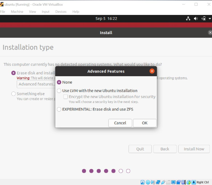Image resolution: width=212 pixels, height=185 pixels.
Task: Click the display settings monitor icon
Action: click(173, 182)
